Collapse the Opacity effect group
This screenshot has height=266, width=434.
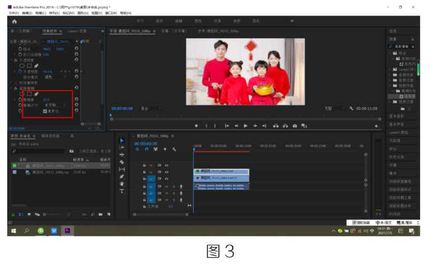11,60
